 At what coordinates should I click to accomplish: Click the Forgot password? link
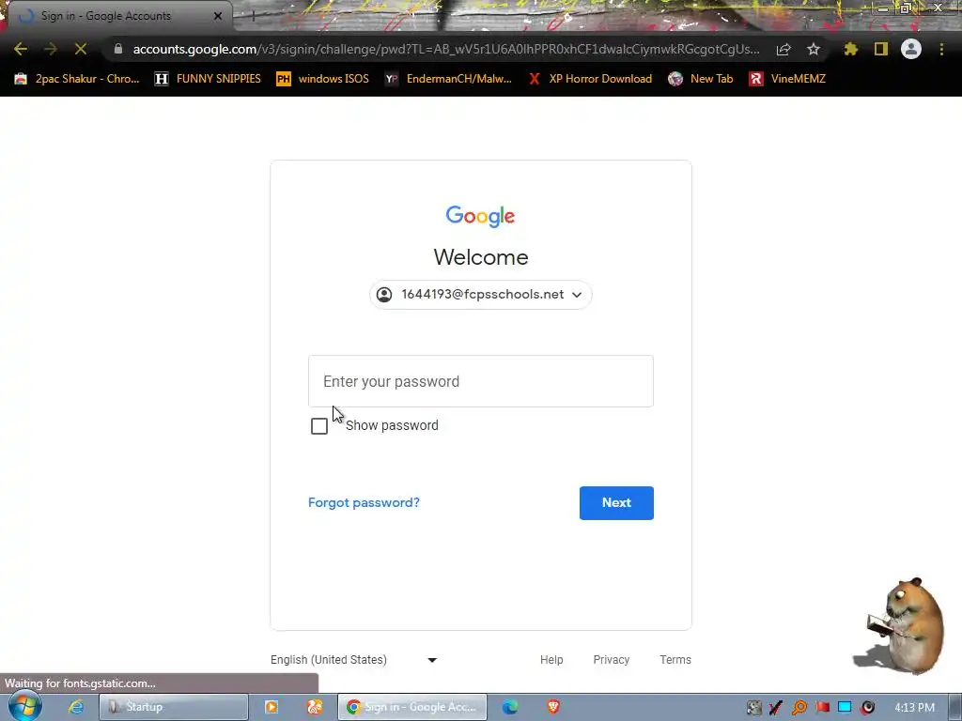click(364, 503)
